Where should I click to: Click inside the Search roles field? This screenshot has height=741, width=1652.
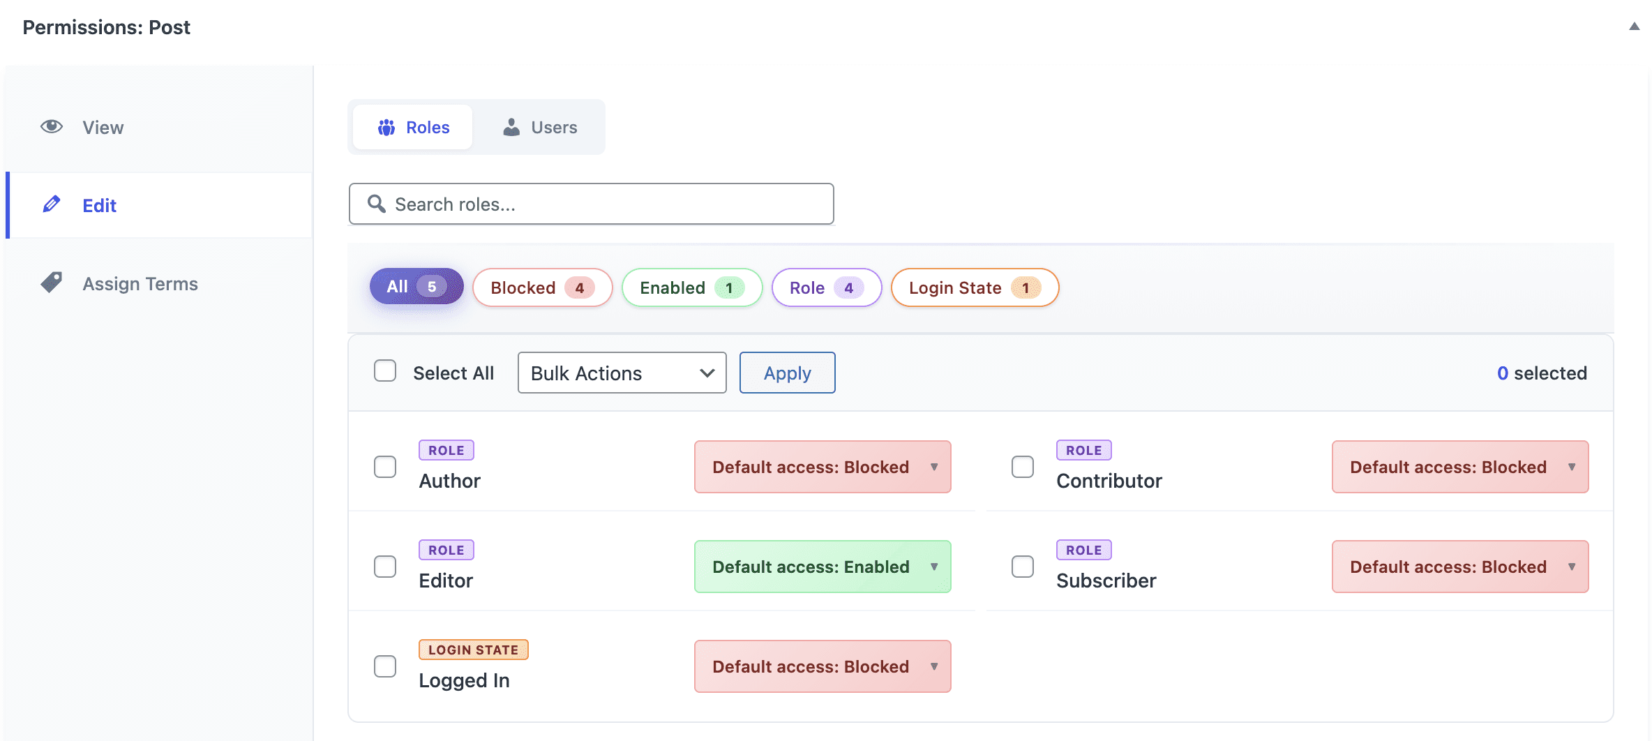tap(593, 204)
